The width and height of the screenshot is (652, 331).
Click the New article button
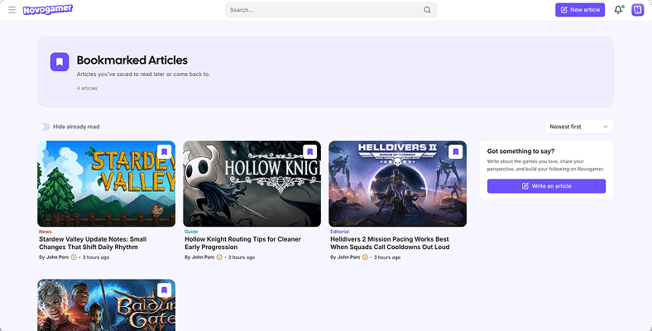pos(580,10)
